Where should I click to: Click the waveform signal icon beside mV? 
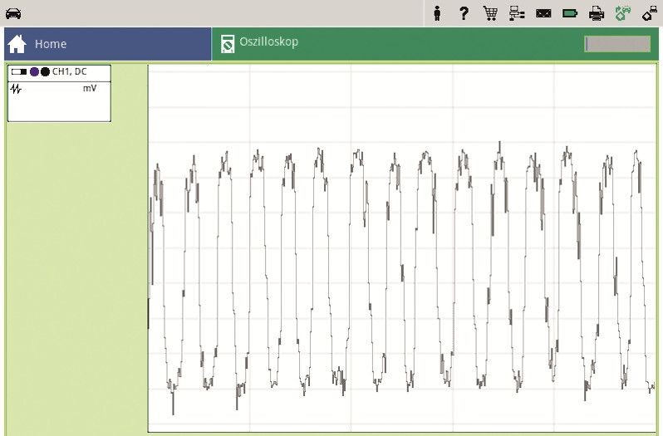(x=16, y=89)
